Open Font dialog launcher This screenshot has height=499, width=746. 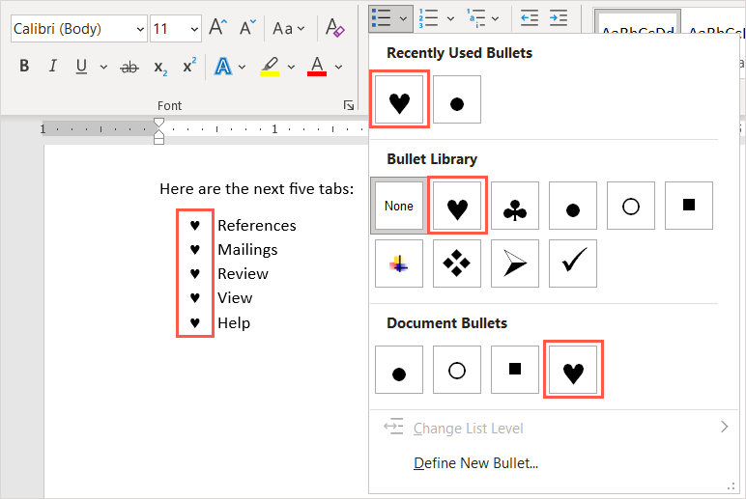click(x=348, y=105)
